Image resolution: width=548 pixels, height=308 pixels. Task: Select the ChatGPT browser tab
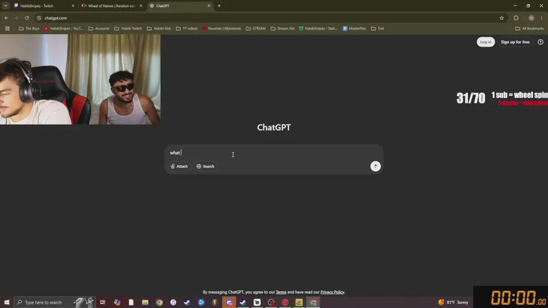pos(180,6)
